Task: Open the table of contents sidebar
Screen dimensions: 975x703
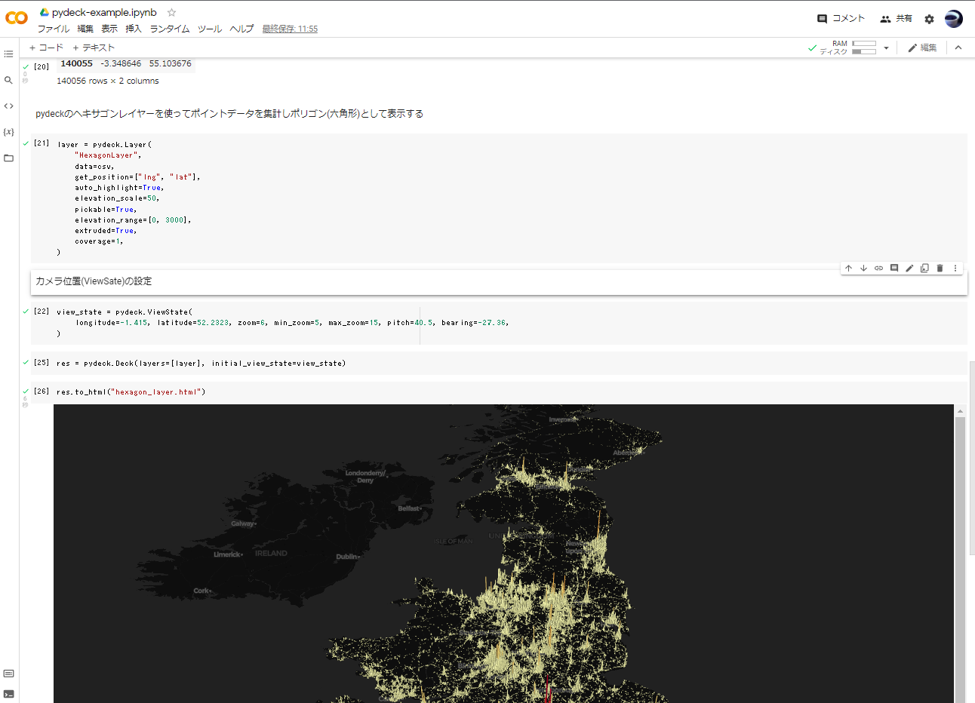Action: point(8,54)
